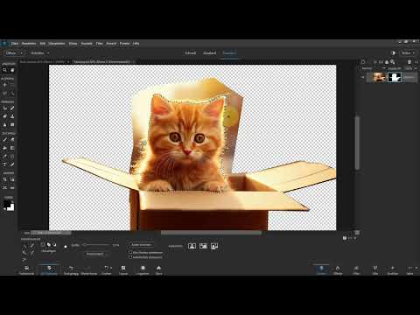This screenshot has width=420, height=315.
Task: Select the Clone Stamp tool
Action: point(12,116)
